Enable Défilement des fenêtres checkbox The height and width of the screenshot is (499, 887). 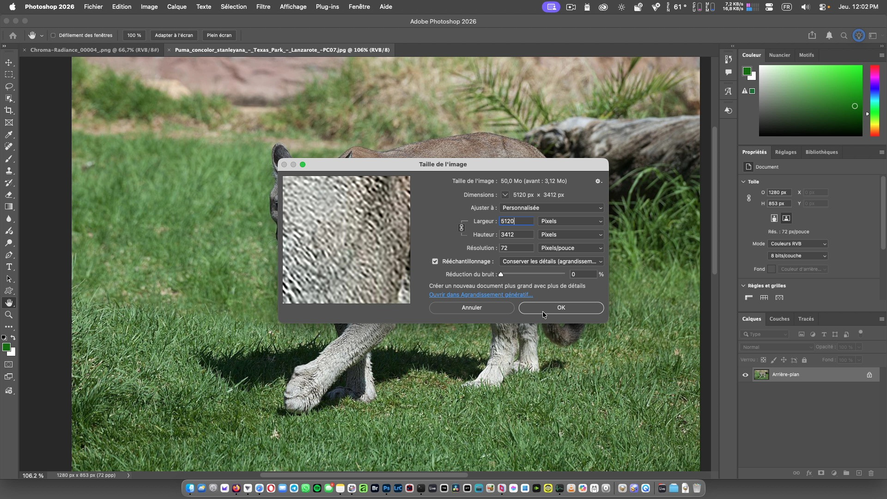(x=53, y=36)
